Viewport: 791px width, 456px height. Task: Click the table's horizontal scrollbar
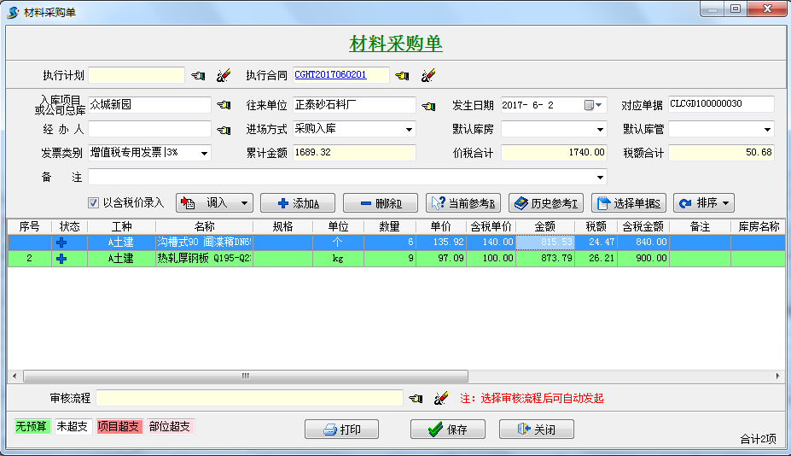[245, 376]
